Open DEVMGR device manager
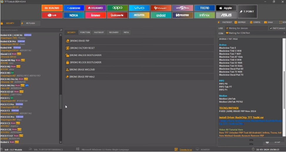Screen dimensions: 286x152 [240, 22]
